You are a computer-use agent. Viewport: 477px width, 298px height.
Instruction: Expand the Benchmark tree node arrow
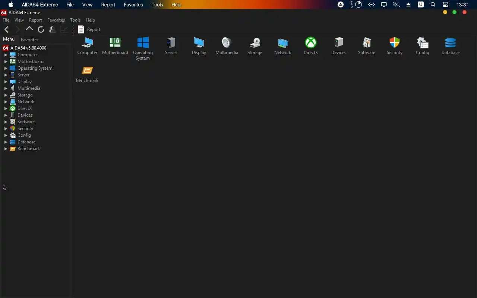pyautogui.click(x=6, y=149)
